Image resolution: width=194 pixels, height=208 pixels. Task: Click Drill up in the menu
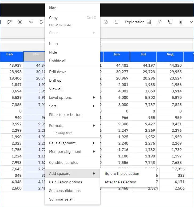pos(73,80)
